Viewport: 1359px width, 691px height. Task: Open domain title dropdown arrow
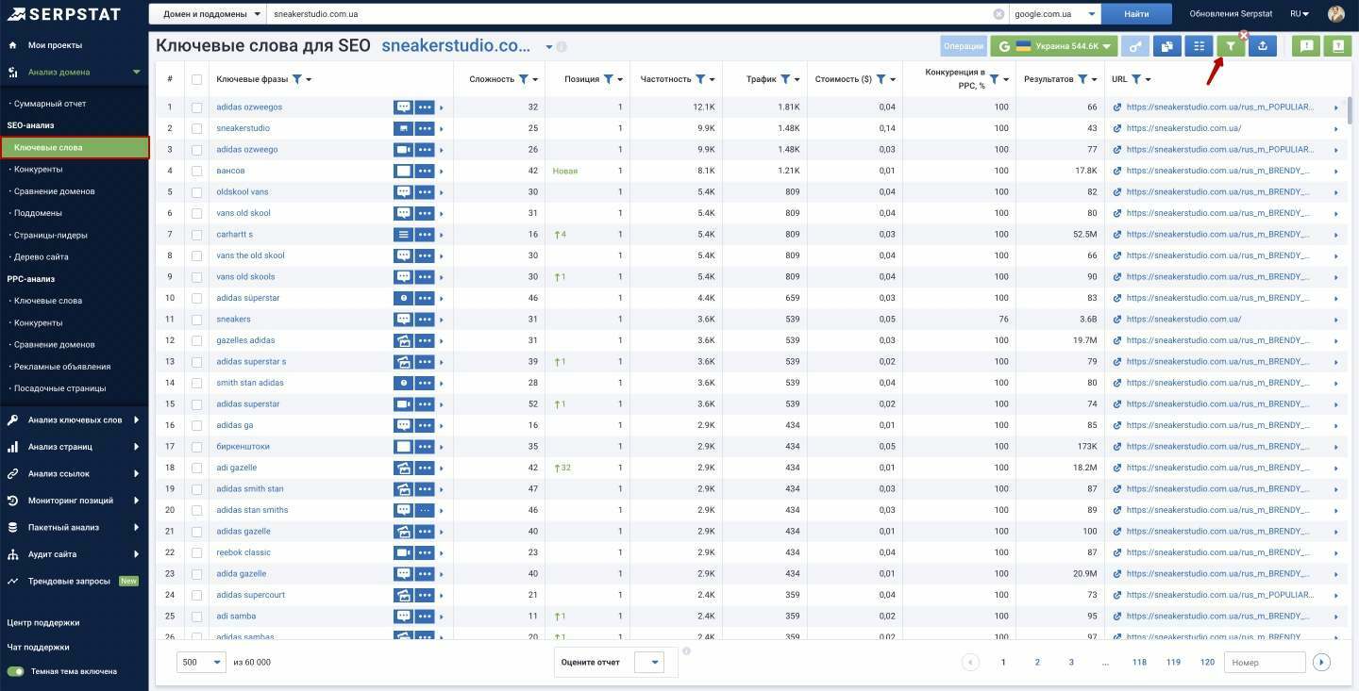point(549,46)
